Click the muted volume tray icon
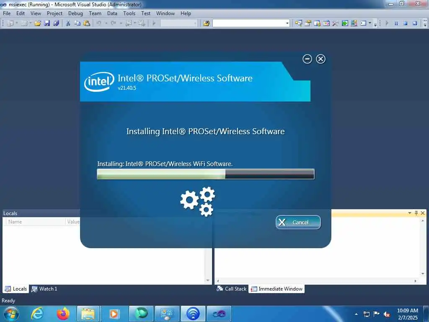The width and height of the screenshot is (429, 322). click(387, 314)
